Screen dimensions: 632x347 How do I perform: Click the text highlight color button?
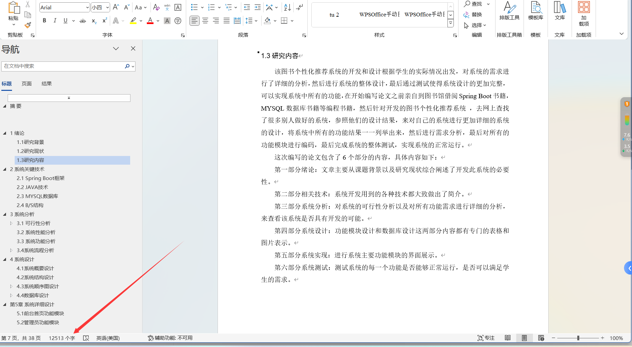tap(133, 21)
